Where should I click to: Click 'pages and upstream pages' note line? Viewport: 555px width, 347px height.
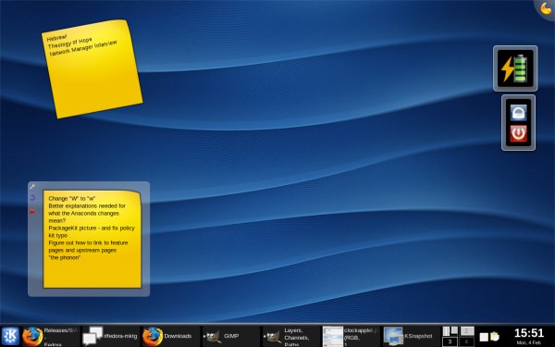pyautogui.click(x=82, y=251)
